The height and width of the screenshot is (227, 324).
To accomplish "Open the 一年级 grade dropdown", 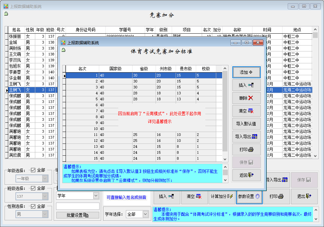I will (45, 178).
